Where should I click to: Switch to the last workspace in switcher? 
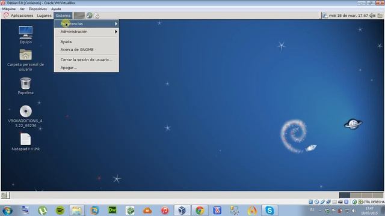tap(378, 195)
